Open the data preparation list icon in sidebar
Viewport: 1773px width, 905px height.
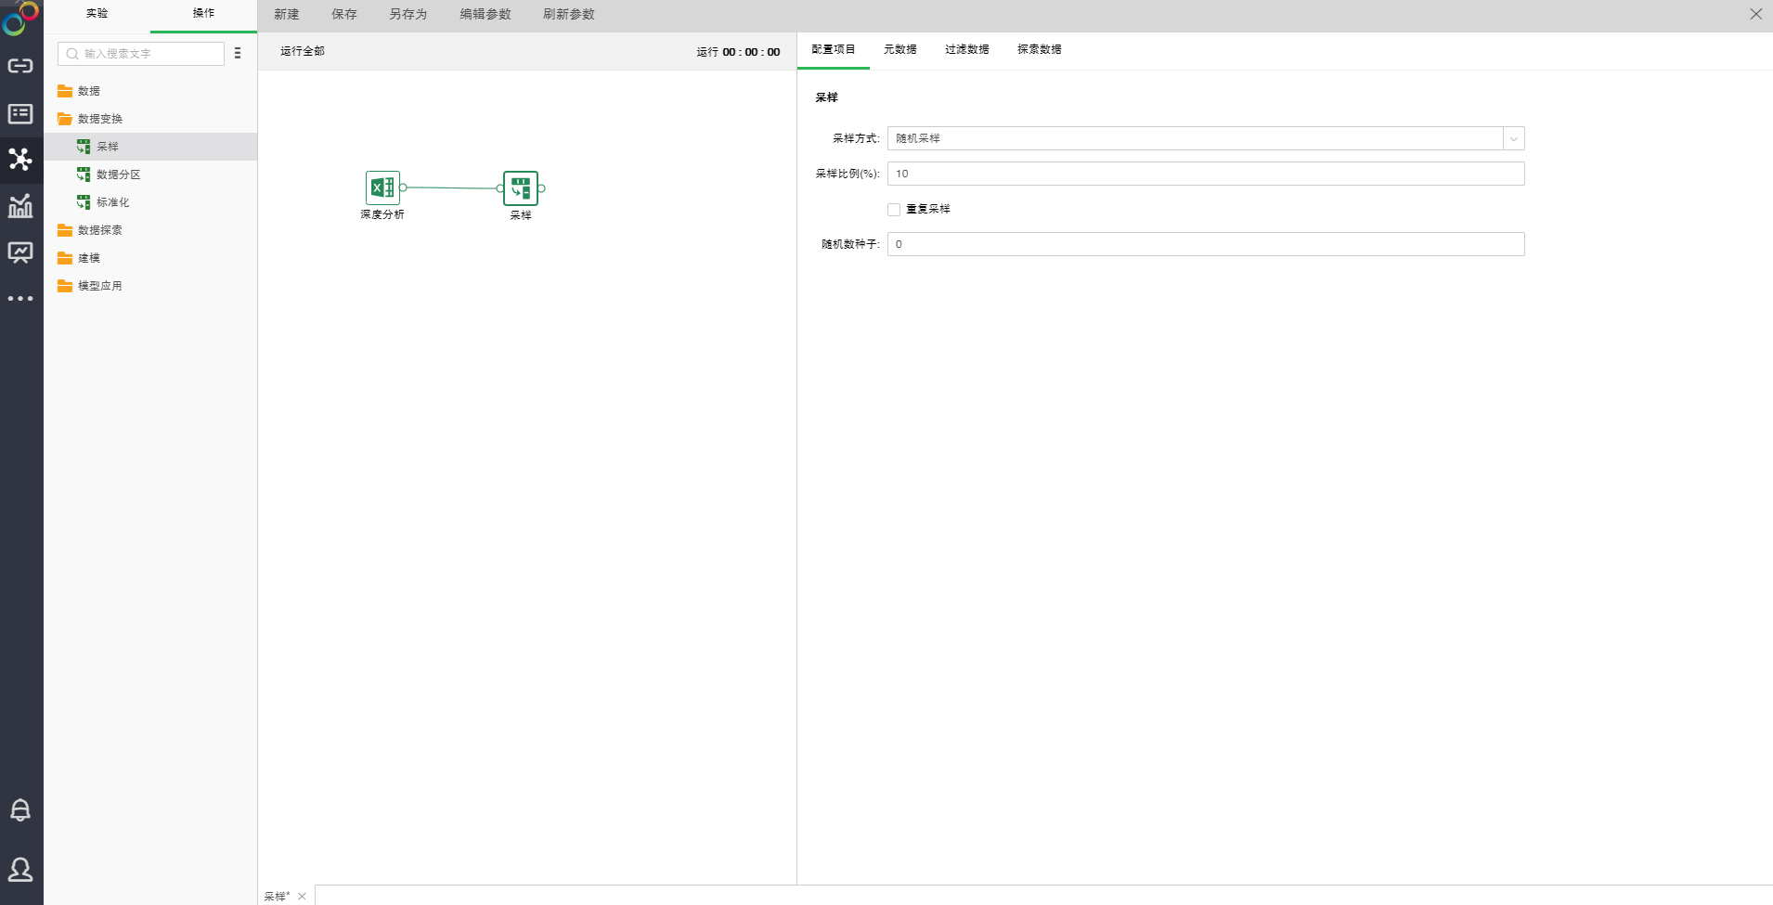pyautogui.click(x=20, y=113)
